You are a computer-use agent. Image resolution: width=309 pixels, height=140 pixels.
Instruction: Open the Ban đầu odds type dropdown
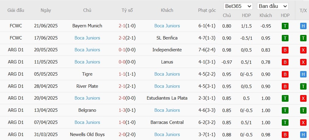click(x=273, y=6)
